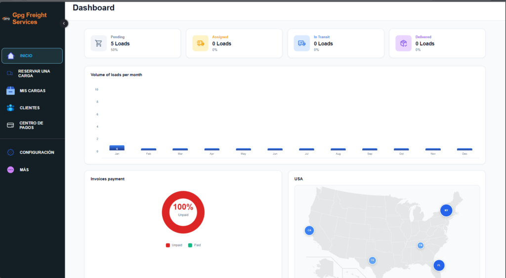Image resolution: width=506 pixels, height=278 pixels.
Task: Click the Inicio home icon in sidebar
Action: point(11,56)
